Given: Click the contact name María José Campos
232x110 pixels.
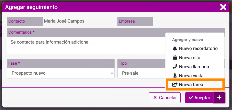Looking at the screenshot, I should coord(64,21).
